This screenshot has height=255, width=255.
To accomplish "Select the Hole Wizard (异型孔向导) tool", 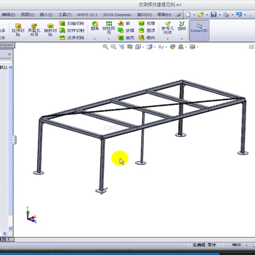I will point(33,30).
